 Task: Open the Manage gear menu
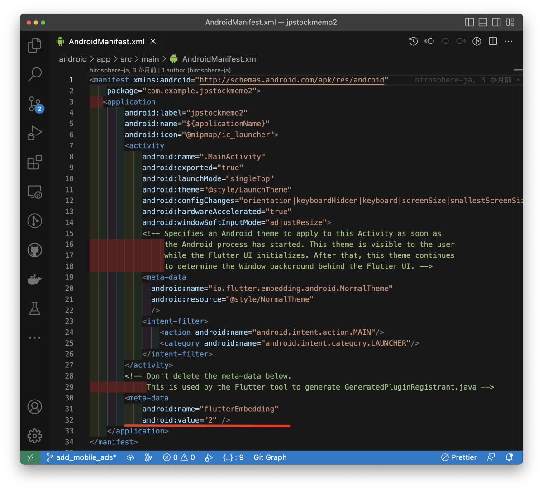tap(35, 436)
